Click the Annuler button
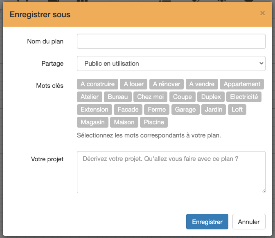Image resolution: width=275 pixels, height=238 pixels. (249, 222)
